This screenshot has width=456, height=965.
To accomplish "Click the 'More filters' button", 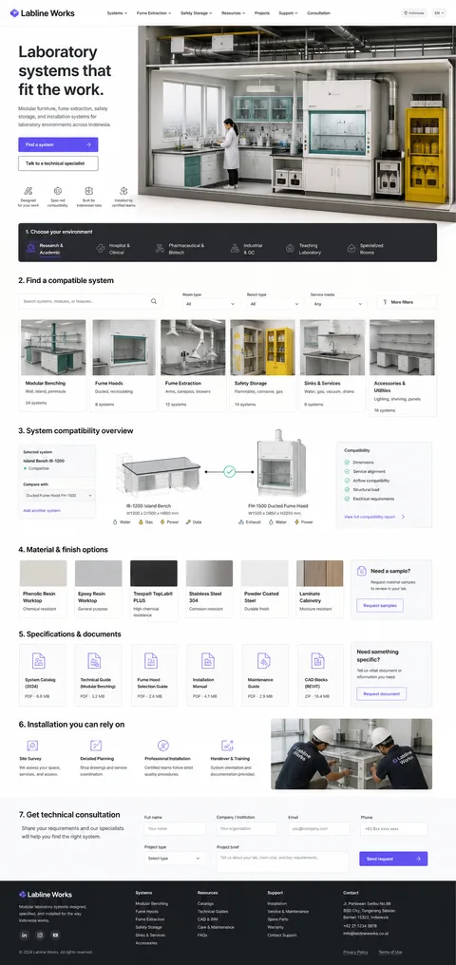I will pyautogui.click(x=407, y=302).
